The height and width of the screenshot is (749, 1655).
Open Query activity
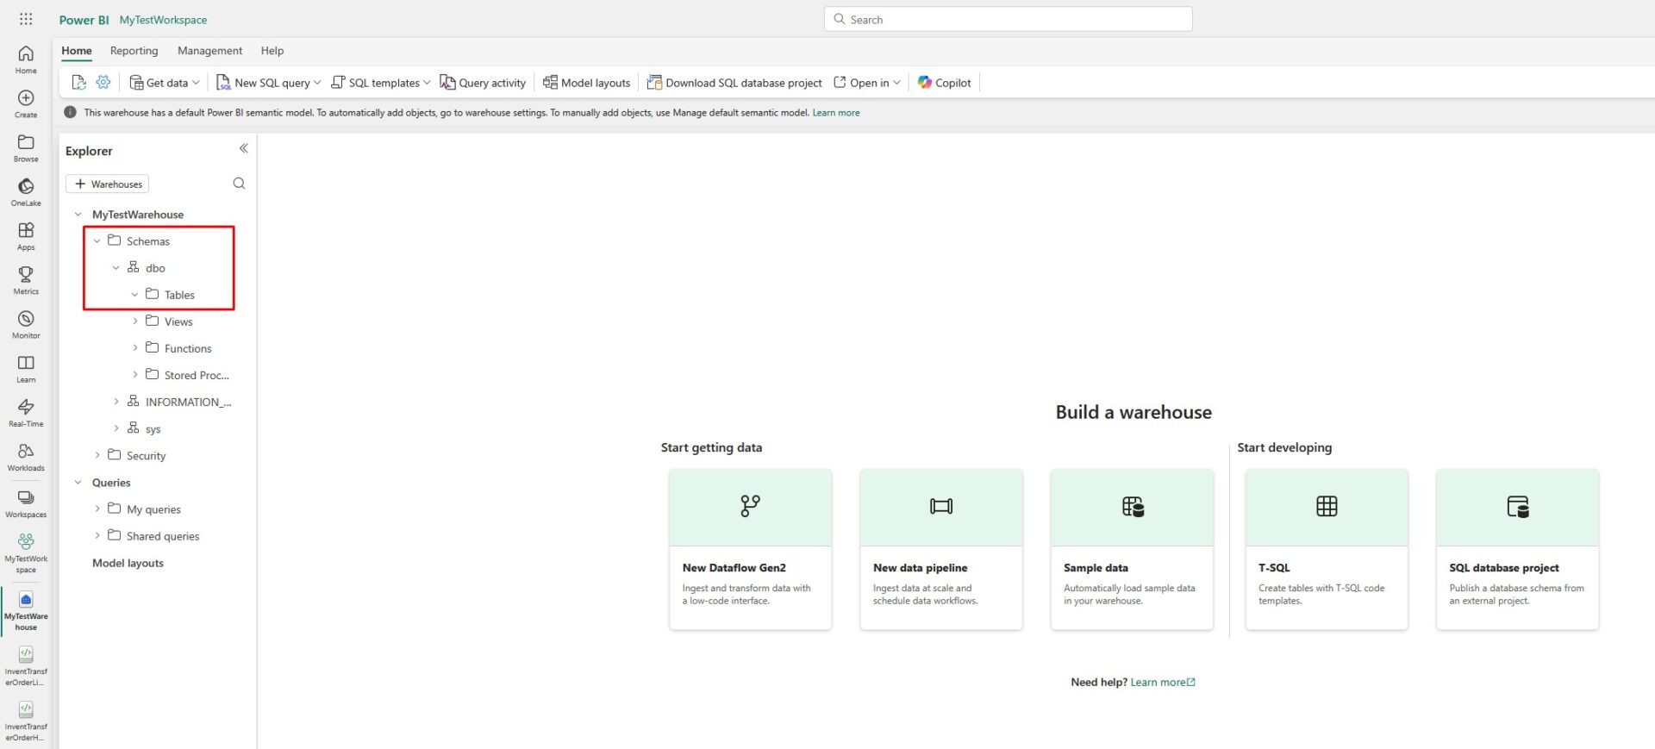483,82
